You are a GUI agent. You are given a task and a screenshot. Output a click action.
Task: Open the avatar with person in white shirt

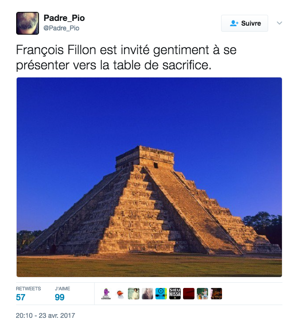tap(134, 294)
